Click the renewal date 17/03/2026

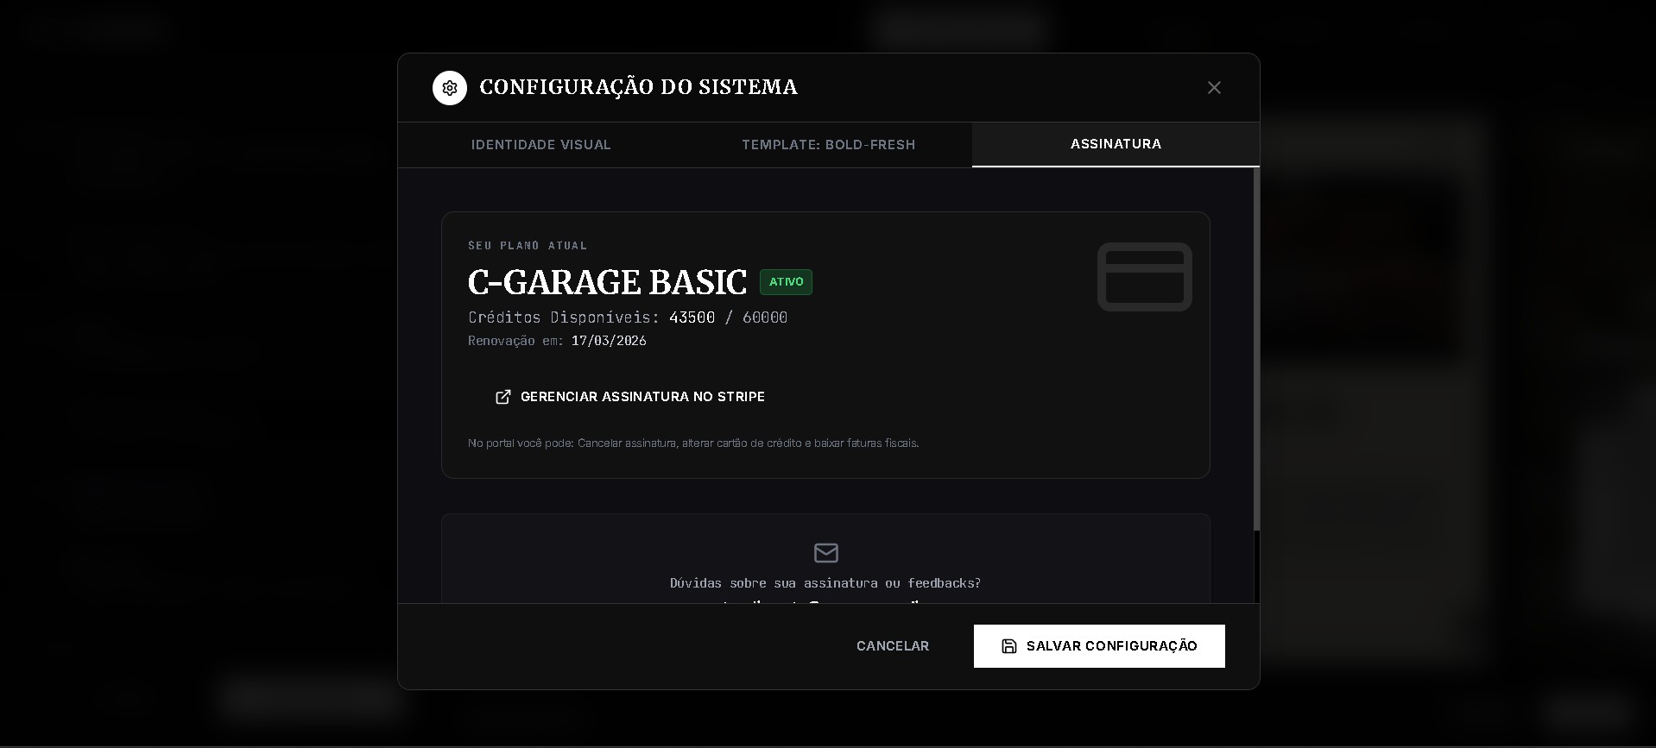point(609,341)
